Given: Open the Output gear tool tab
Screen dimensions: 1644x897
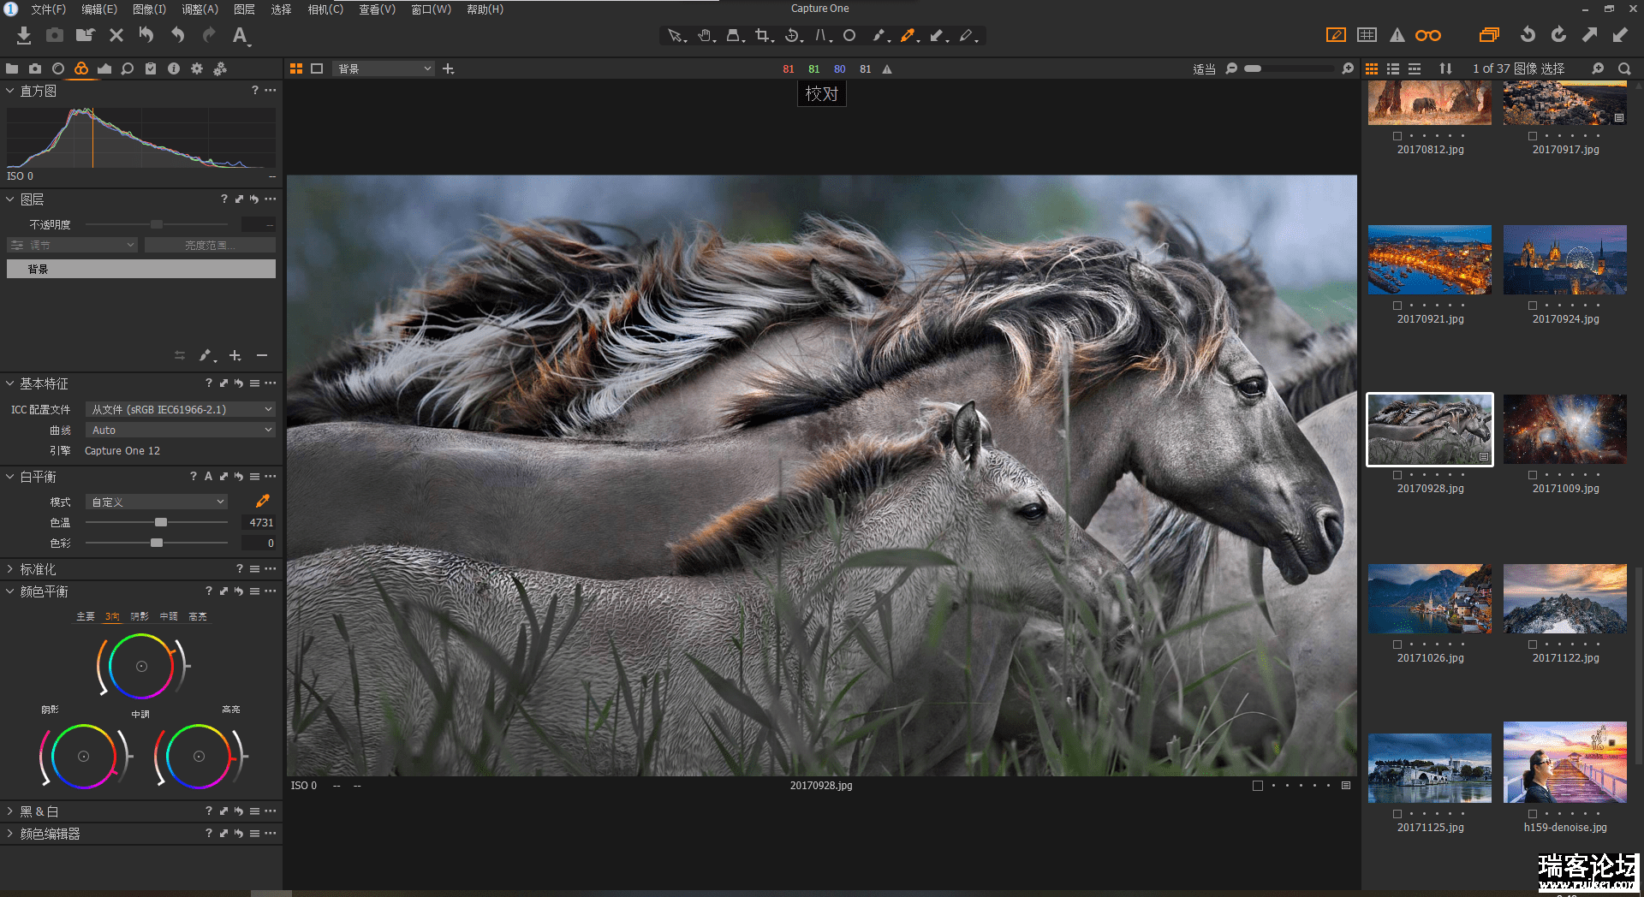Looking at the screenshot, I should [197, 68].
